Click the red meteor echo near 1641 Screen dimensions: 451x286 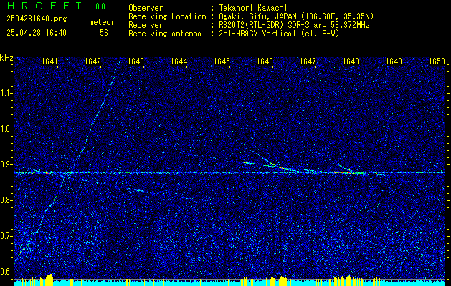(49, 174)
